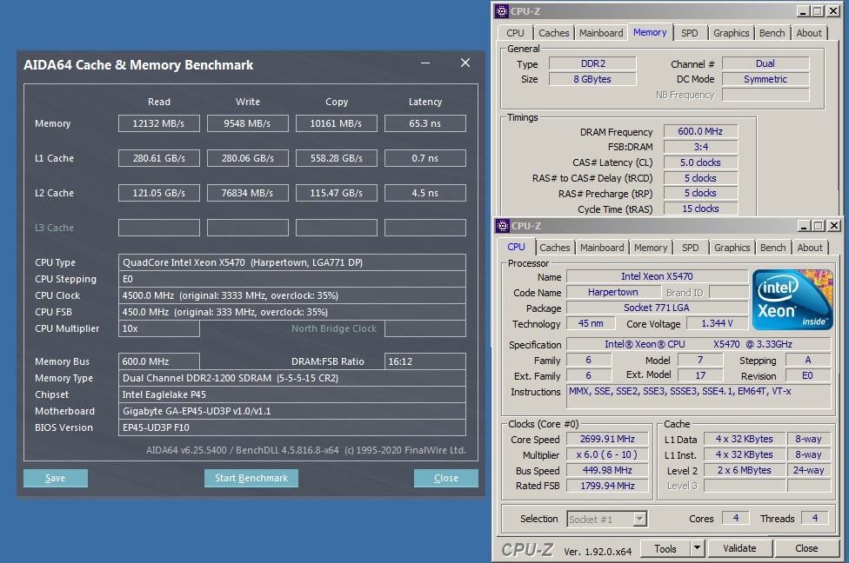This screenshot has width=849, height=563.
Task: Click the L2 Cache Write value 76834 MB/s
Action: click(247, 193)
